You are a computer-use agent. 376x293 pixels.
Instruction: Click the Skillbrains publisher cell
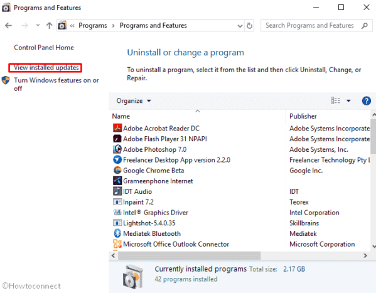pos(304,223)
